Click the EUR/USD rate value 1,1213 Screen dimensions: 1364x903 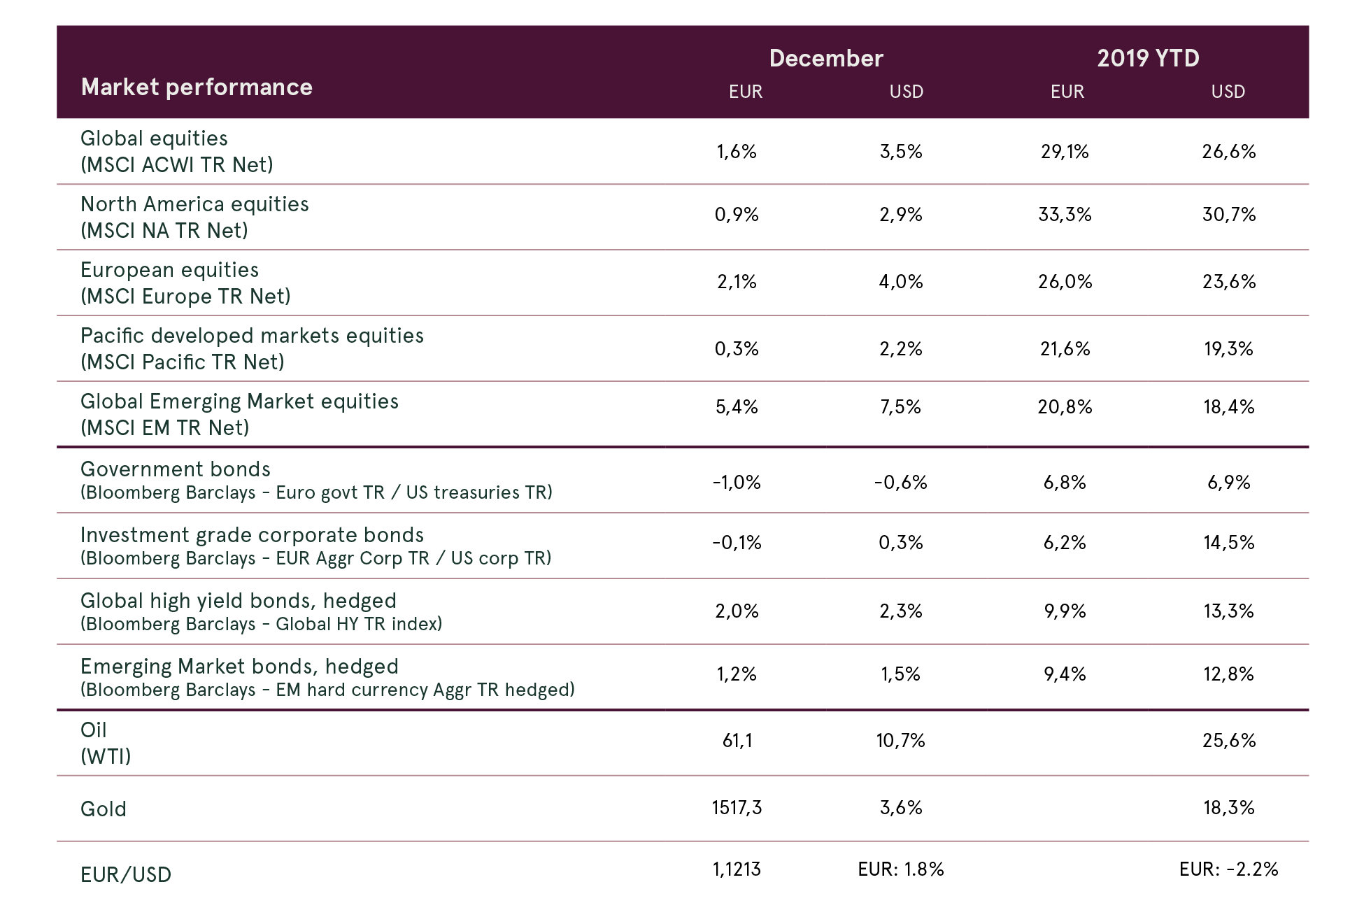pyautogui.click(x=737, y=869)
